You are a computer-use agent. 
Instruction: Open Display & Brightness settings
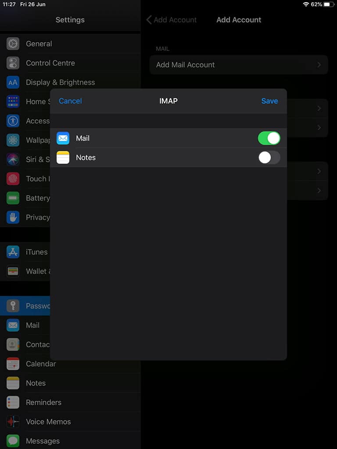(x=70, y=82)
